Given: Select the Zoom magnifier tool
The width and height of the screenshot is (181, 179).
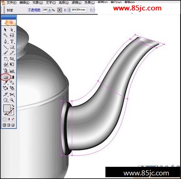Looking at the screenshot, I should [x=12, y=100].
